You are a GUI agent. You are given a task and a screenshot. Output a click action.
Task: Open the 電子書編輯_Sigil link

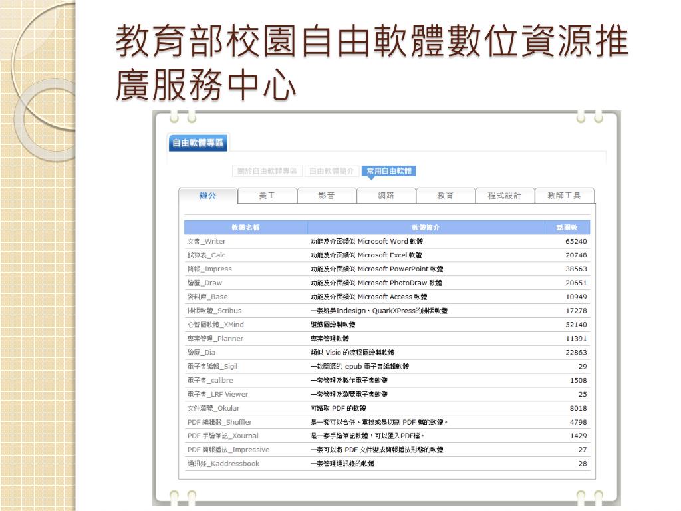212,367
